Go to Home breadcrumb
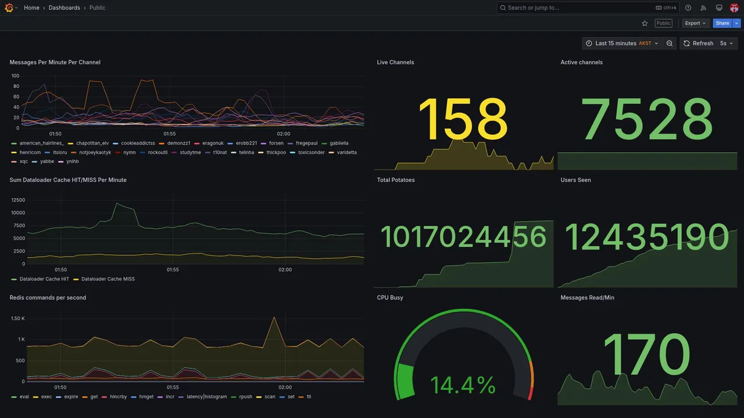Image resolution: width=744 pixels, height=418 pixels. click(x=31, y=8)
